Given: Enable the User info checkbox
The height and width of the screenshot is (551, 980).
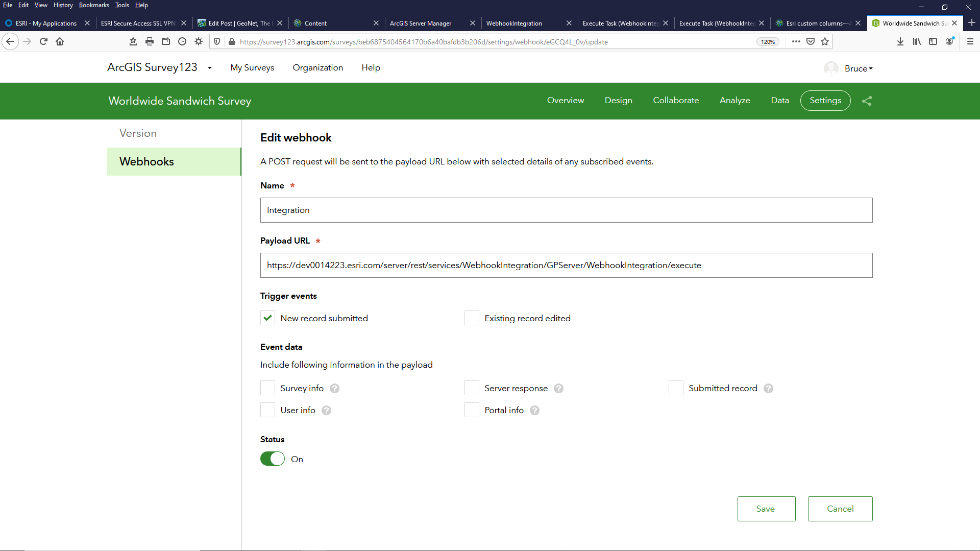Looking at the screenshot, I should [x=267, y=410].
